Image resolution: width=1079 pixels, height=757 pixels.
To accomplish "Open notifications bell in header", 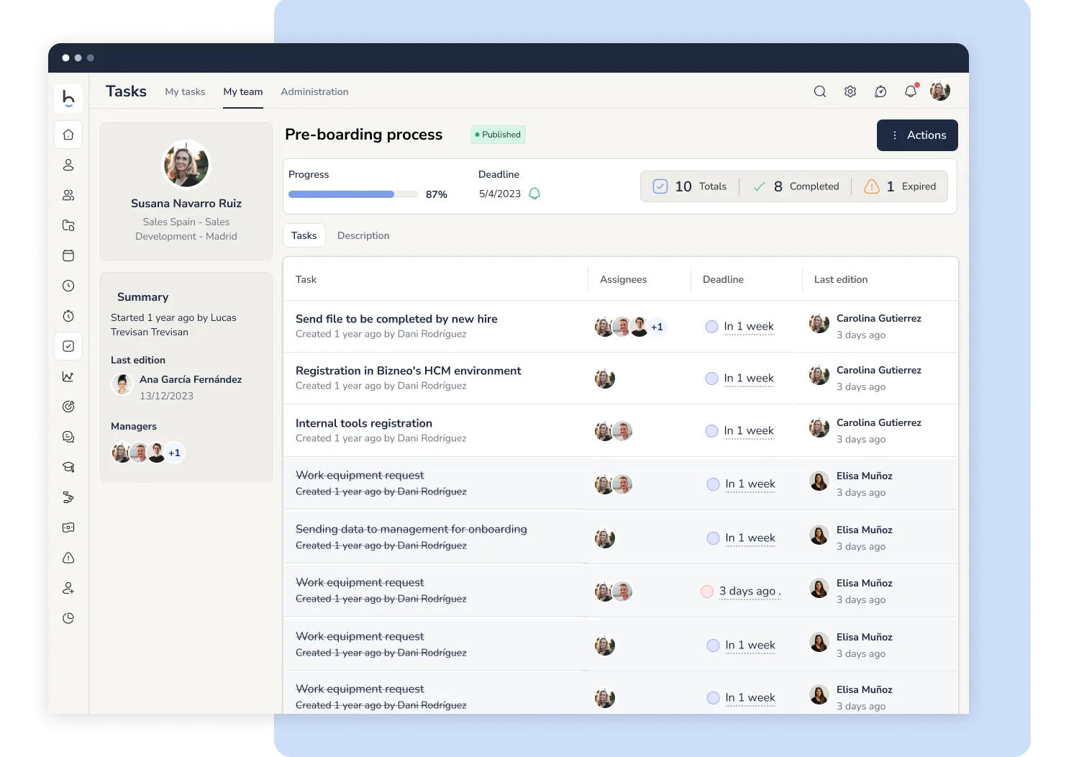I will (x=911, y=91).
